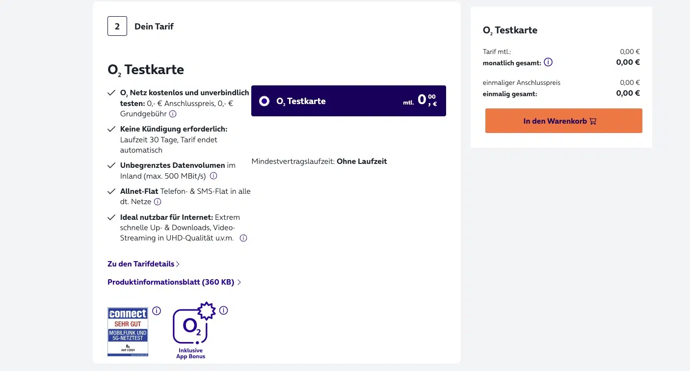This screenshot has width=690, height=371.
Task: Open info icon next to dt. Netze
Action: pyautogui.click(x=158, y=202)
